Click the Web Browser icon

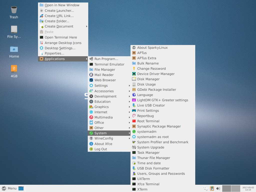pyautogui.click(x=91, y=80)
